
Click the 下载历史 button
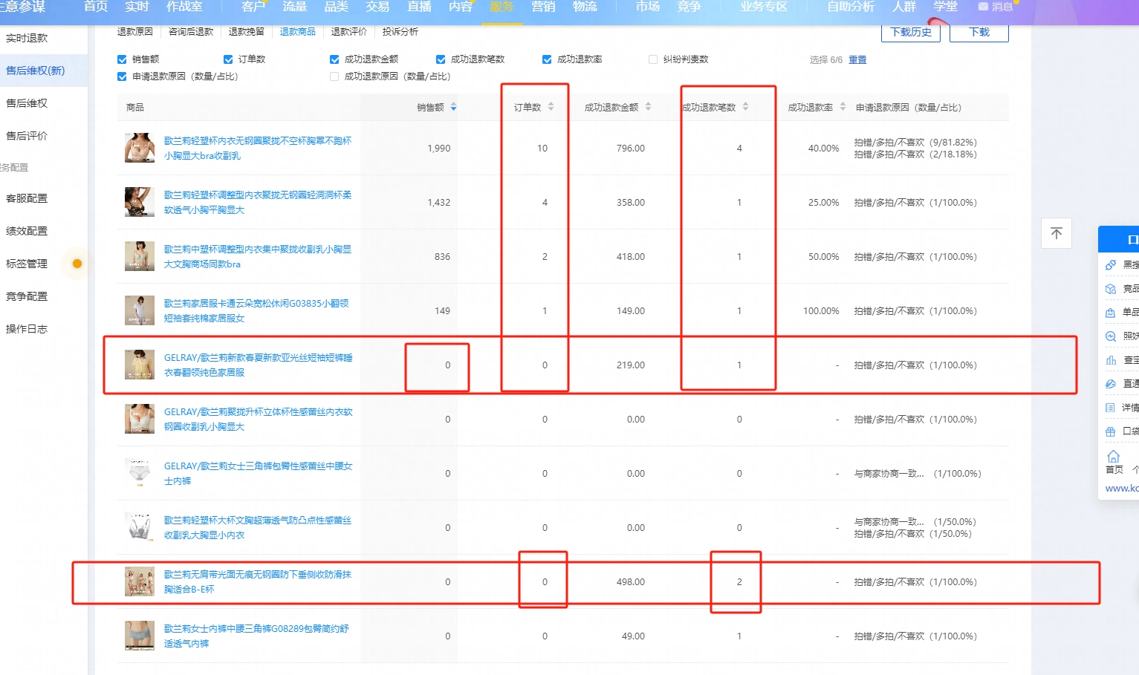click(911, 33)
